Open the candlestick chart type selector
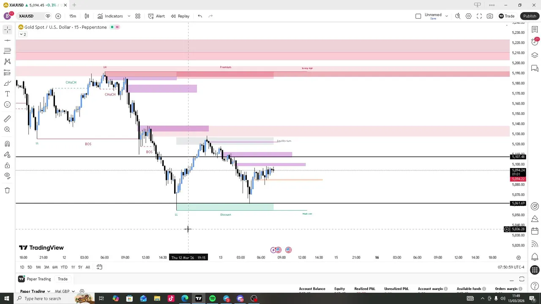Image resolution: width=541 pixels, height=304 pixels. (x=87, y=16)
